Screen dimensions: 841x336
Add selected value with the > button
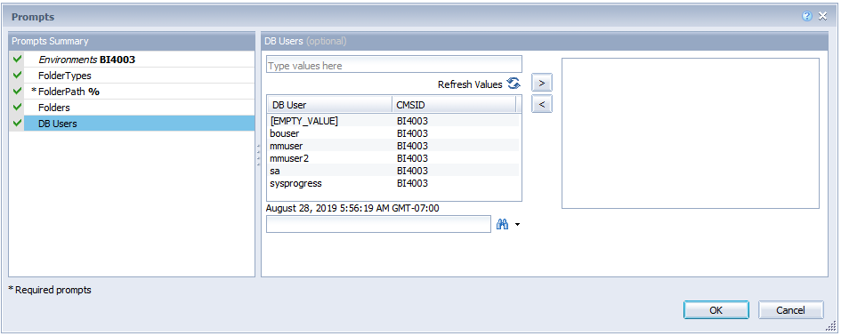542,83
